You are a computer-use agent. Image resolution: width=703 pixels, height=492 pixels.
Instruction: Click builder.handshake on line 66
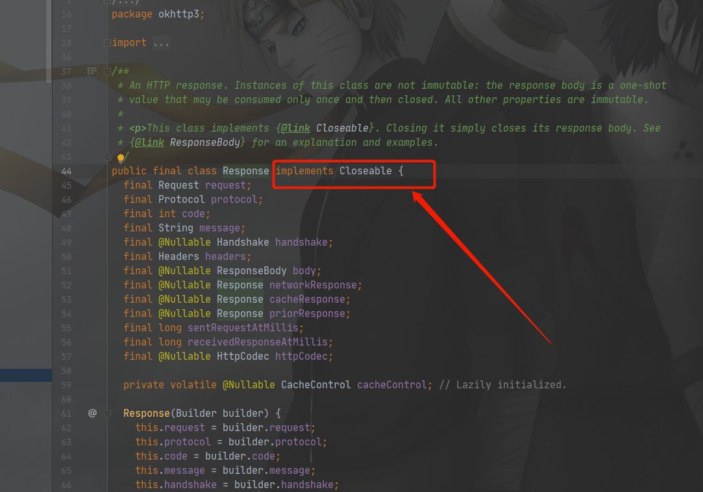pyautogui.click(x=284, y=485)
